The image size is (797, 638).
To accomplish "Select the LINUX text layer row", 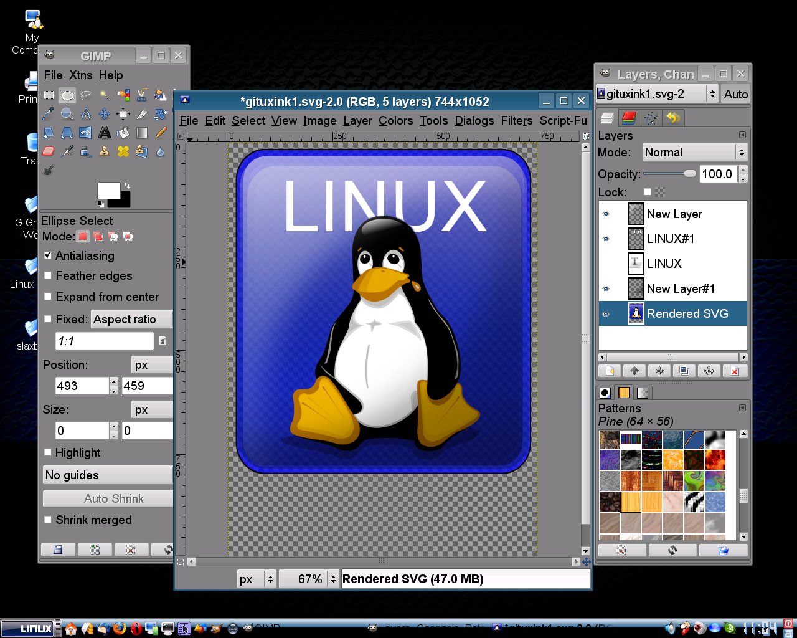I will (672, 264).
